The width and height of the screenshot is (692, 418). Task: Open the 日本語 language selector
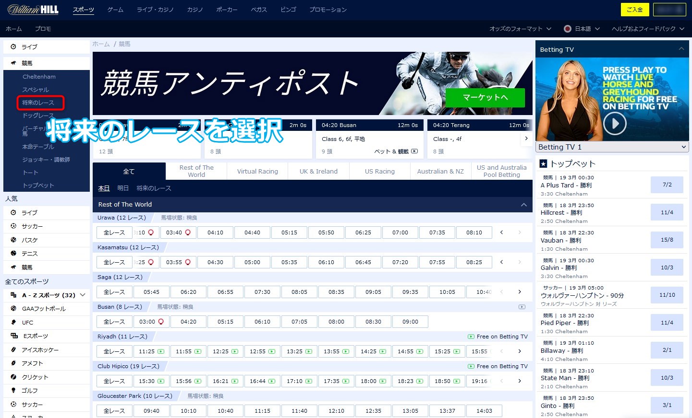[x=582, y=29]
